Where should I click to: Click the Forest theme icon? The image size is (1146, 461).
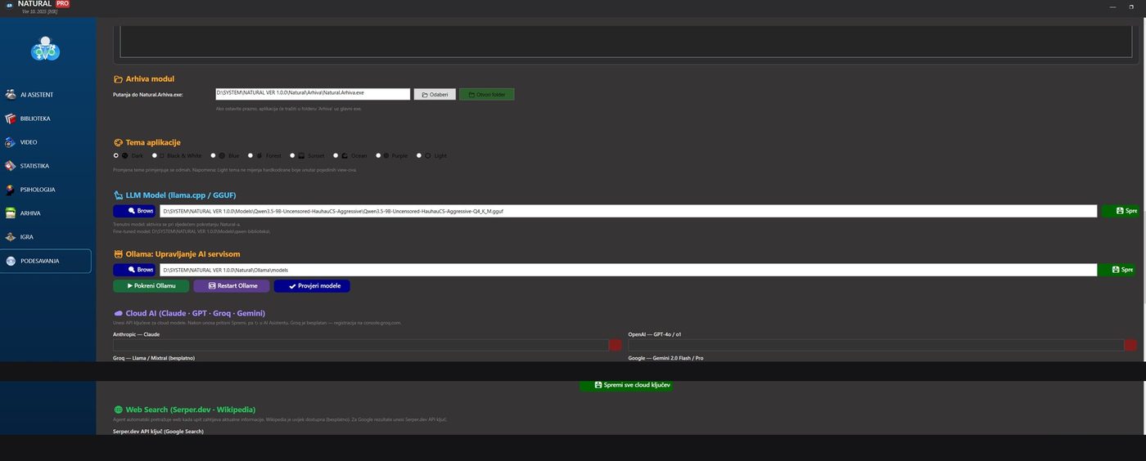(259, 155)
